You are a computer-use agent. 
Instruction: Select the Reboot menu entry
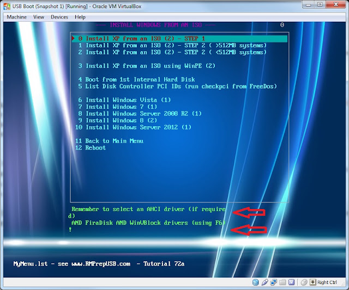(x=91, y=148)
